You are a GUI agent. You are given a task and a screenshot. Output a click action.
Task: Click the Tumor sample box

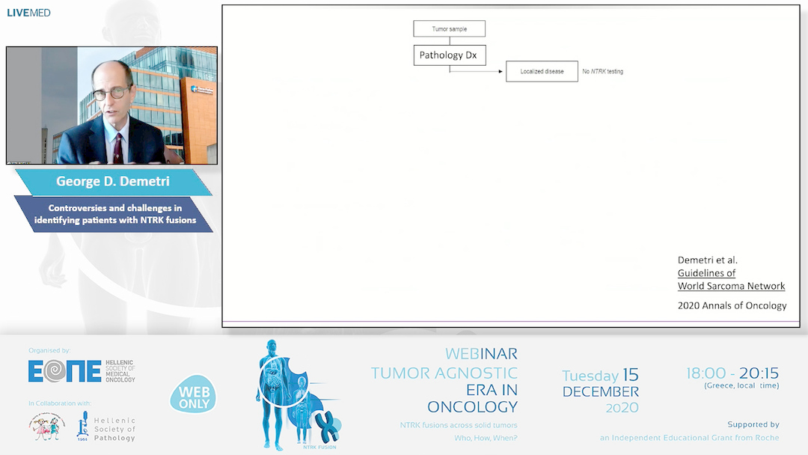[450, 29]
